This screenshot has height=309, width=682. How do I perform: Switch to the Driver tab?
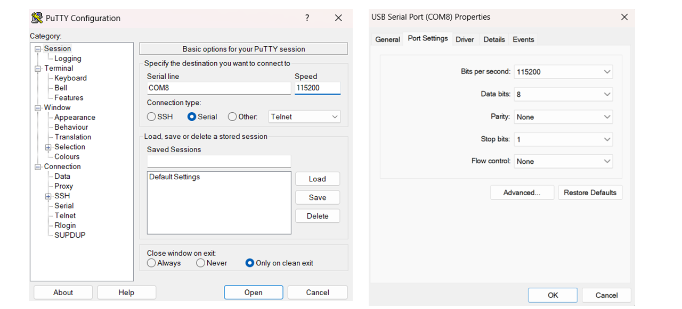[x=465, y=39]
